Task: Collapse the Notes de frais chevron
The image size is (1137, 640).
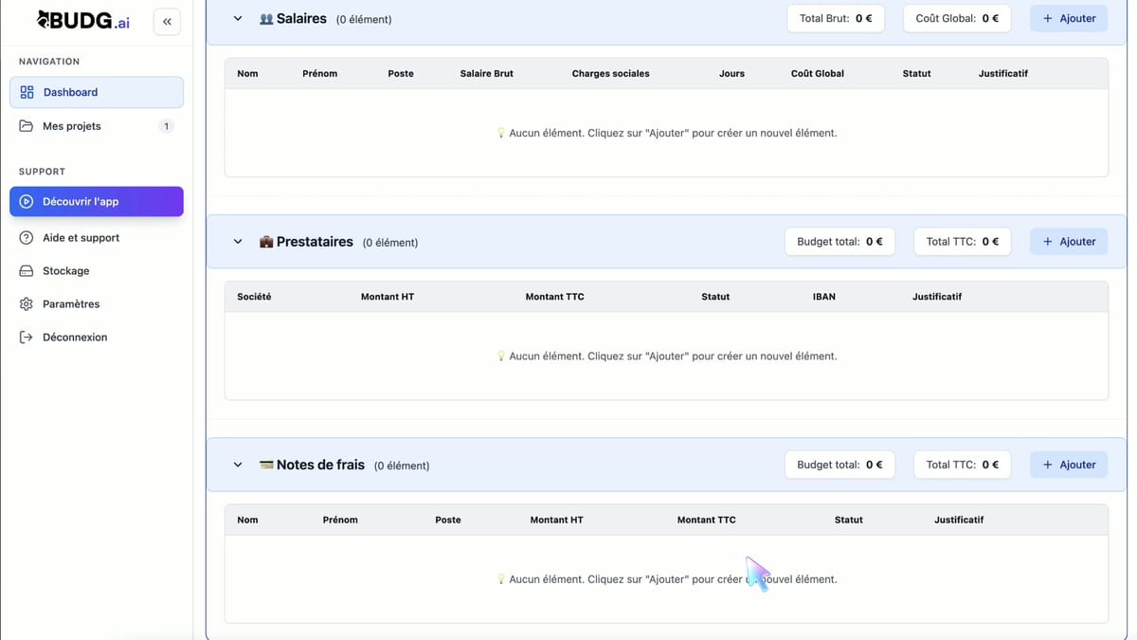Action: pyautogui.click(x=238, y=465)
